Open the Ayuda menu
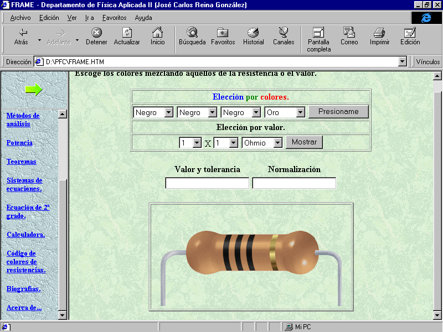Screen dimensions: 443x332 pos(143,18)
